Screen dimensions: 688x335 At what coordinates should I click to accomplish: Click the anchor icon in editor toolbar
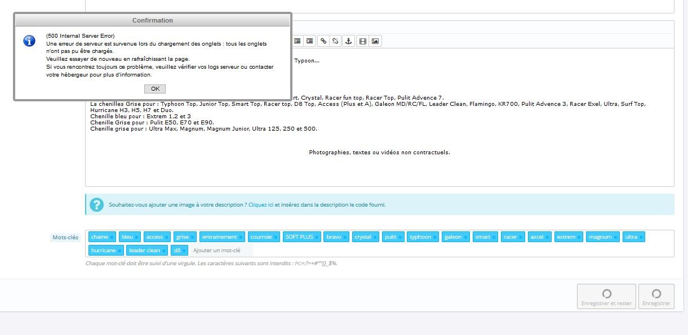coord(348,41)
